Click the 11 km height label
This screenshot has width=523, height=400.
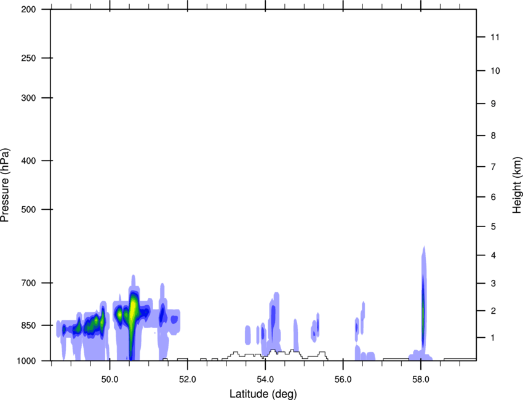pos(495,37)
